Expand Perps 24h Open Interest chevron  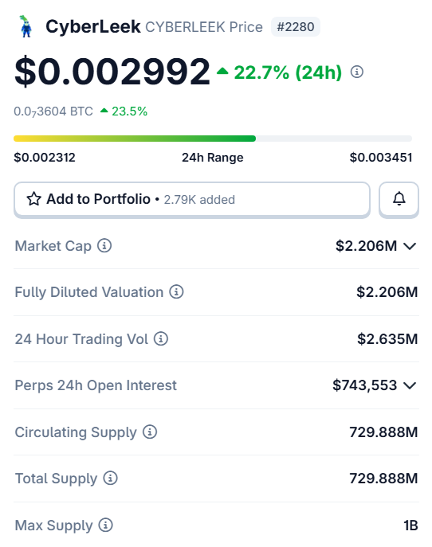point(410,385)
